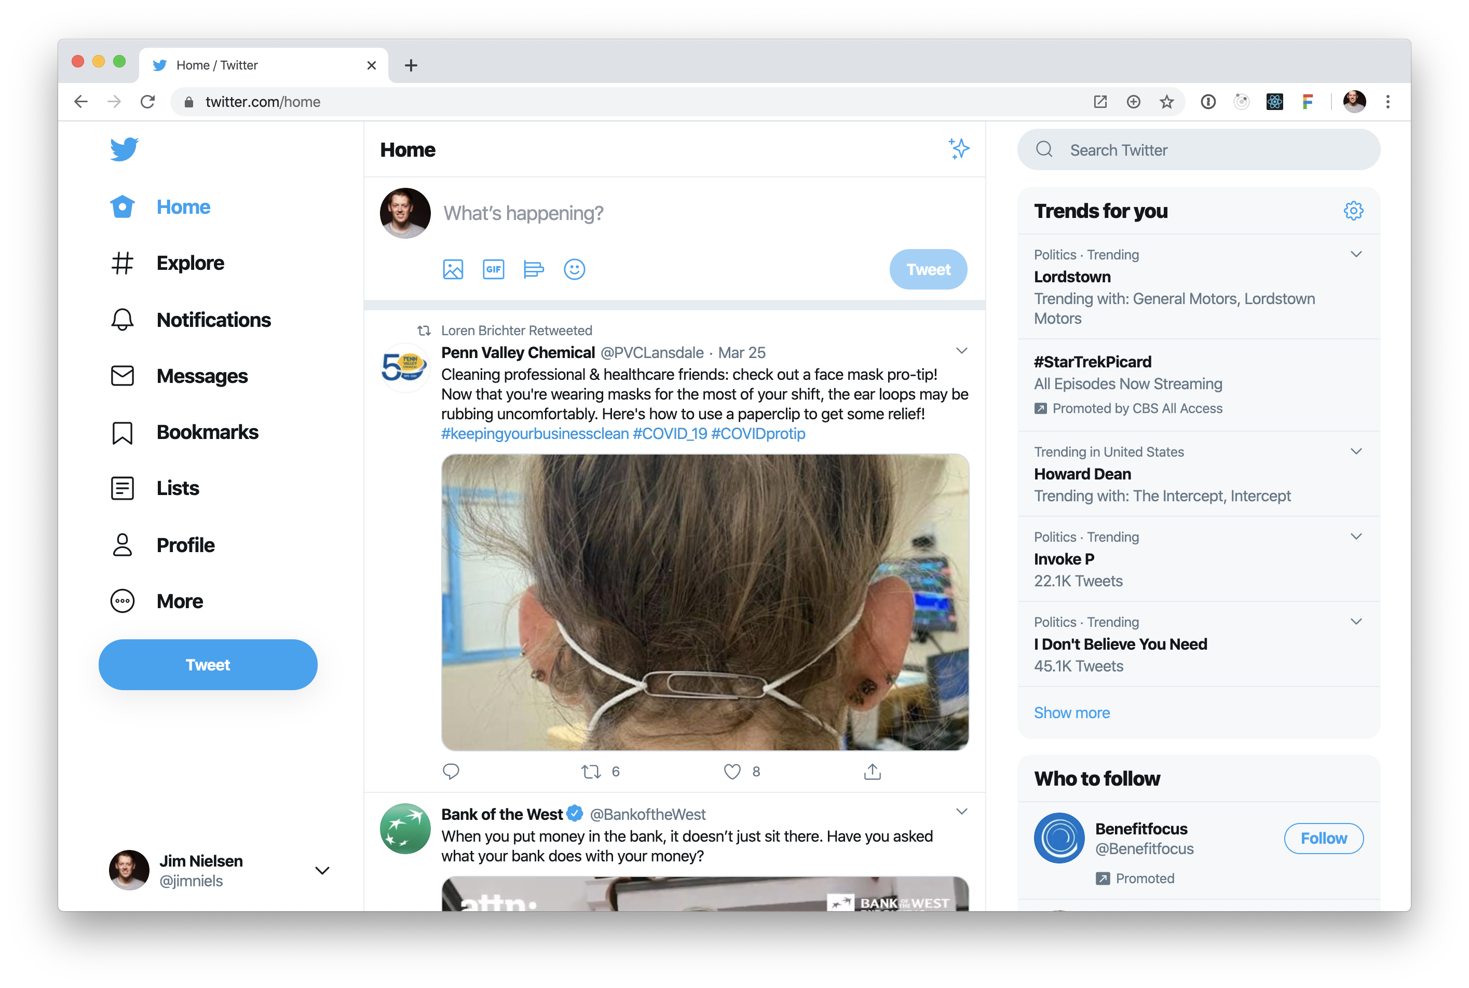Open the Explore section
Screen dimensions: 1469x988
point(189,263)
